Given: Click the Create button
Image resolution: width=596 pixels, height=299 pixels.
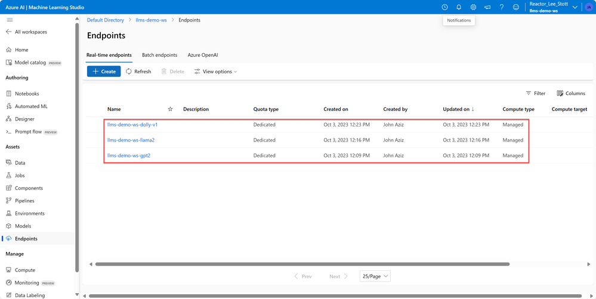Looking at the screenshot, I should point(104,72).
